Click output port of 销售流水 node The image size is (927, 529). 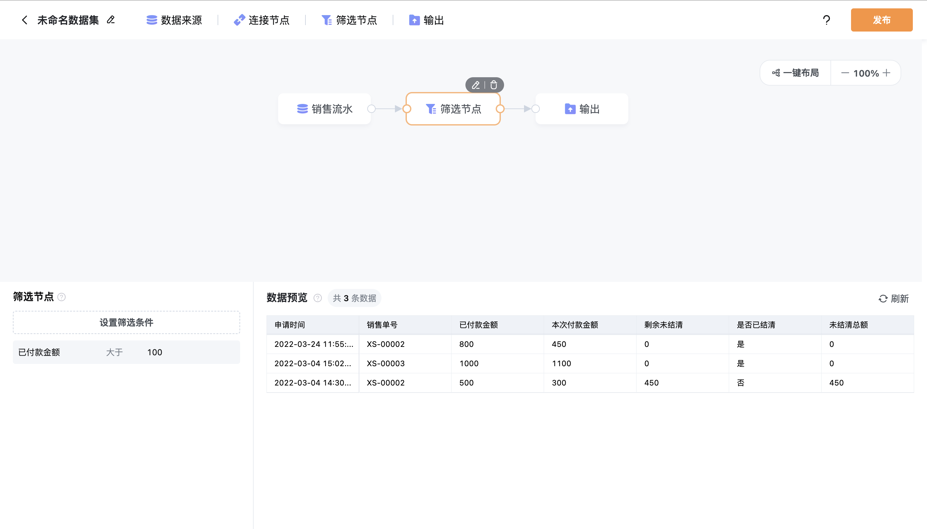point(371,109)
